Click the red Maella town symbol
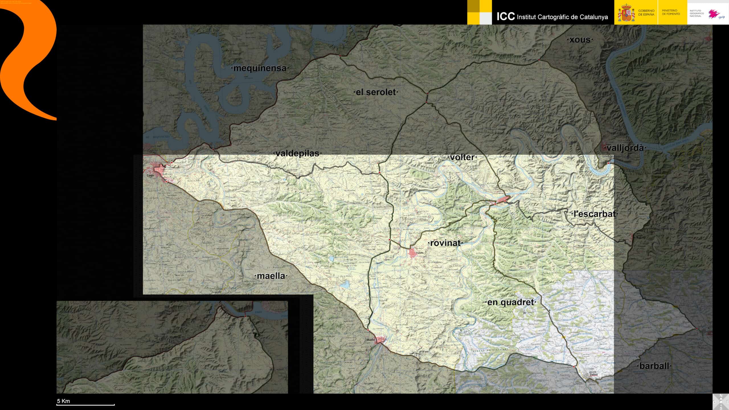The image size is (729, 410). pyautogui.click(x=380, y=340)
